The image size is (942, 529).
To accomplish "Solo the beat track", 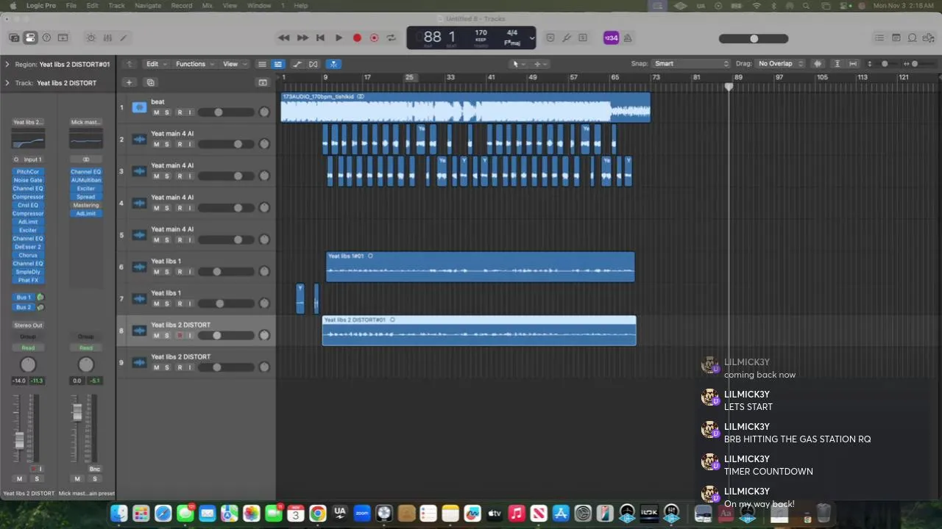I will [167, 112].
